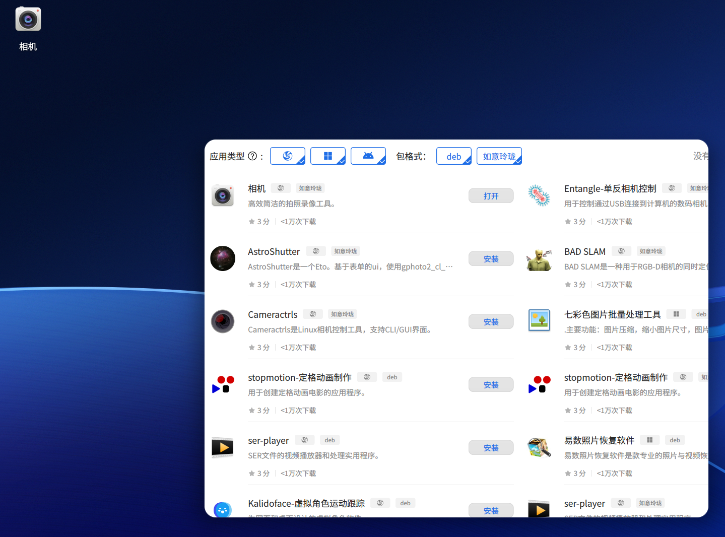The height and width of the screenshot is (537, 725).
Task: Uncheck the deb package format filter
Action: tap(453, 156)
